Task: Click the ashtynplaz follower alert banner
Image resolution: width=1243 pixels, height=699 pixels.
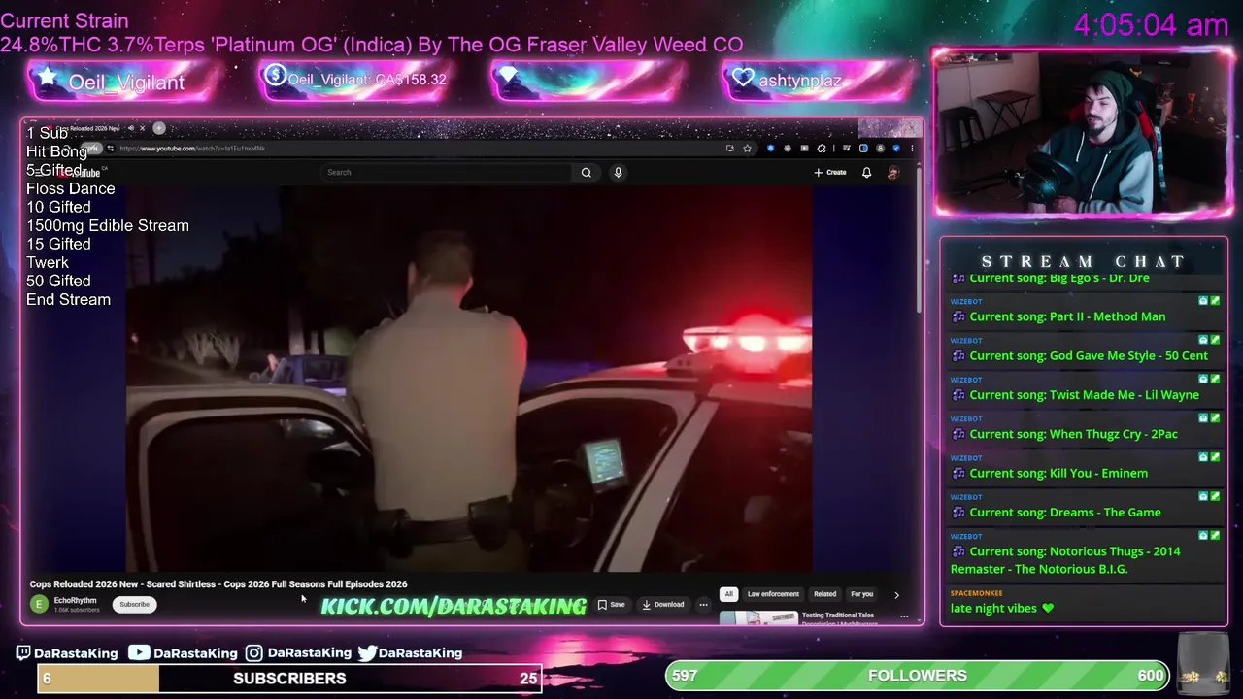Action: [818, 81]
